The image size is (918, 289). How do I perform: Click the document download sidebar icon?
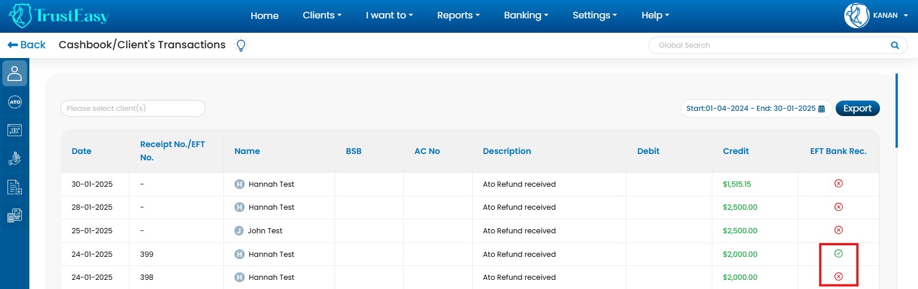coord(14,187)
